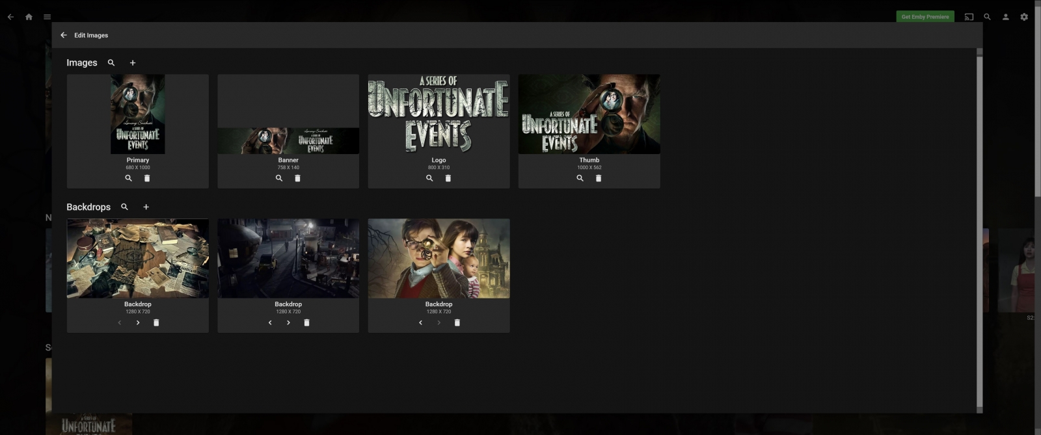Image resolution: width=1041 pixels, height=435 pixels.
Task: Open the settings gear
Action: pyautogui.click(x=1024, y=17)
